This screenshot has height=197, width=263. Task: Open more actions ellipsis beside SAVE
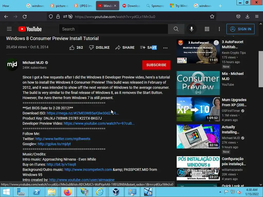click(x=165, y=48)
